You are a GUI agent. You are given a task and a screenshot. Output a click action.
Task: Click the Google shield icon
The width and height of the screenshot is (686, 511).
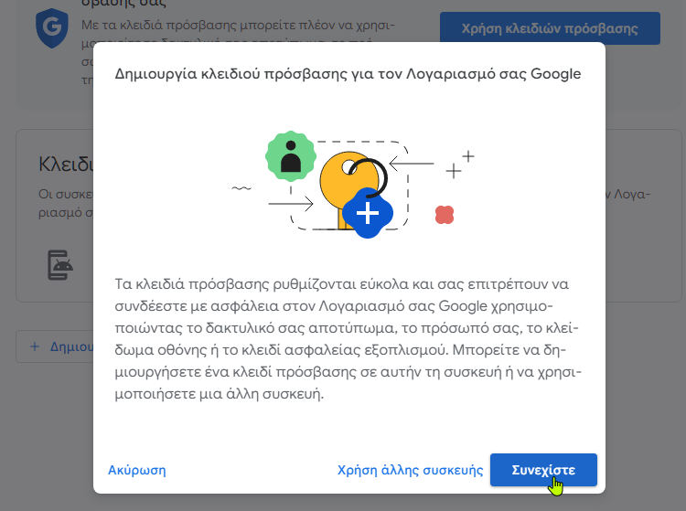coord(52,28)
